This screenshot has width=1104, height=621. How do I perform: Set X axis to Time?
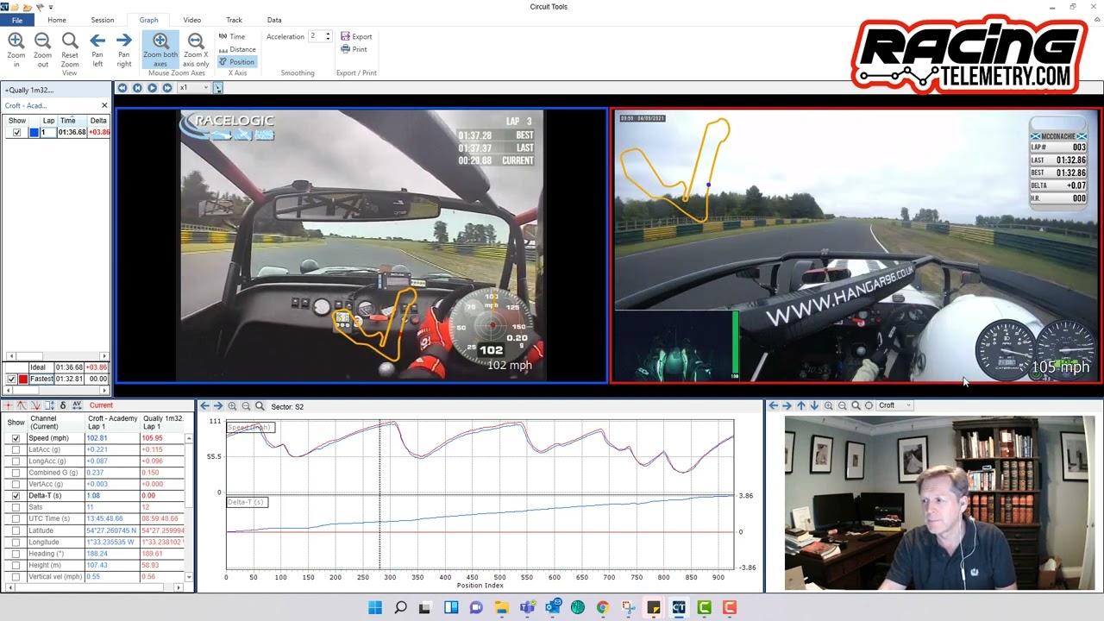pyautogui.click(x=232, y=37)
